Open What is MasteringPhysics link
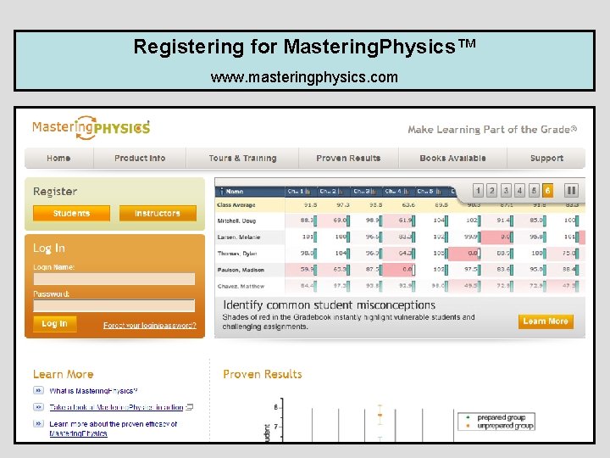This screenshot has width=610, height=458. click(93, 391)
